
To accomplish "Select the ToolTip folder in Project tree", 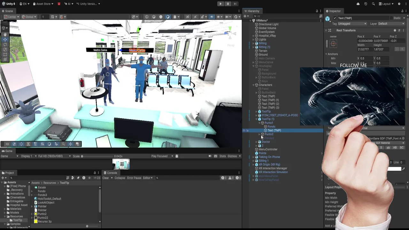I will pyautogui.click(x=18, y=220).
